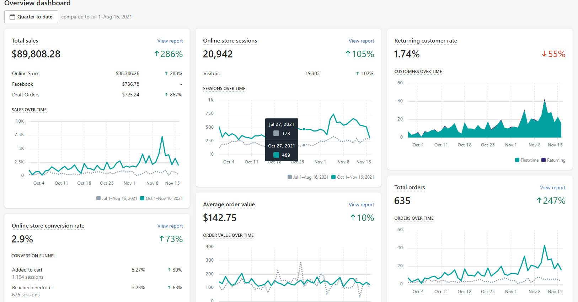Click the up arrow next to 63%

coord(169,287)
